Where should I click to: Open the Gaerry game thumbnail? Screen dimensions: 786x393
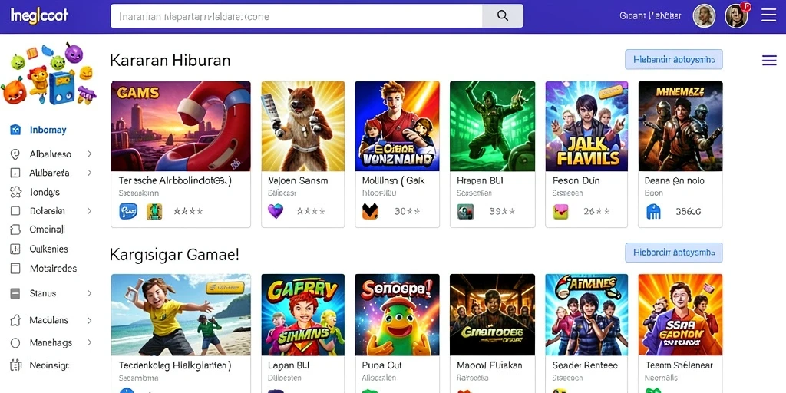point(302,315)
